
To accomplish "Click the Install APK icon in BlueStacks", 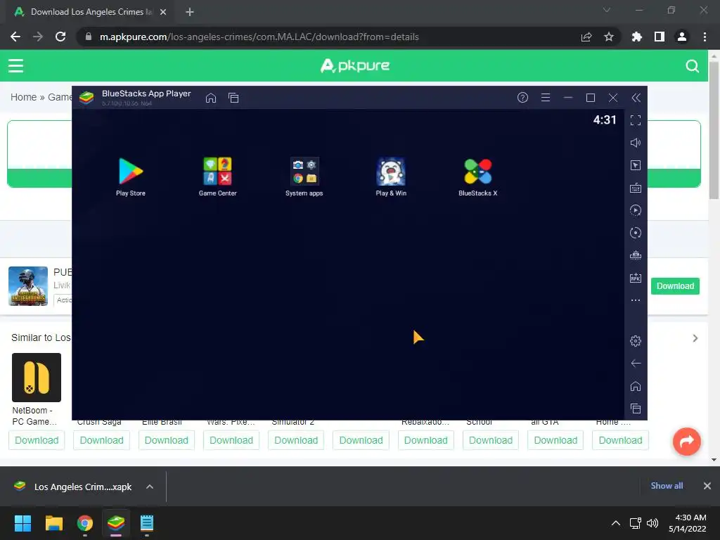I will pos(636,278).
